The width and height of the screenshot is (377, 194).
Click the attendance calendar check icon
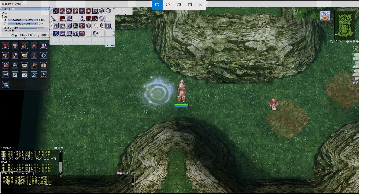click(x=25, y=75)
